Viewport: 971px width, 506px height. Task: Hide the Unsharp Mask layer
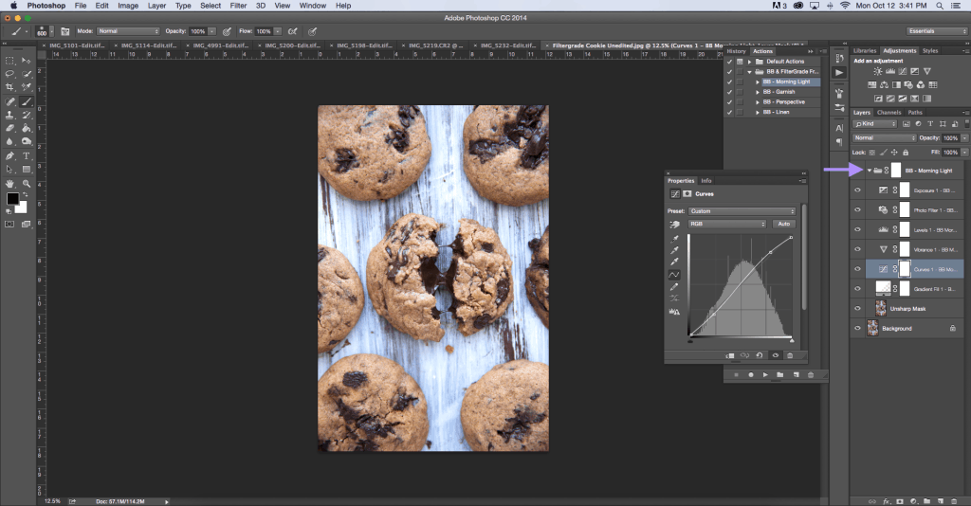[857, 308]
